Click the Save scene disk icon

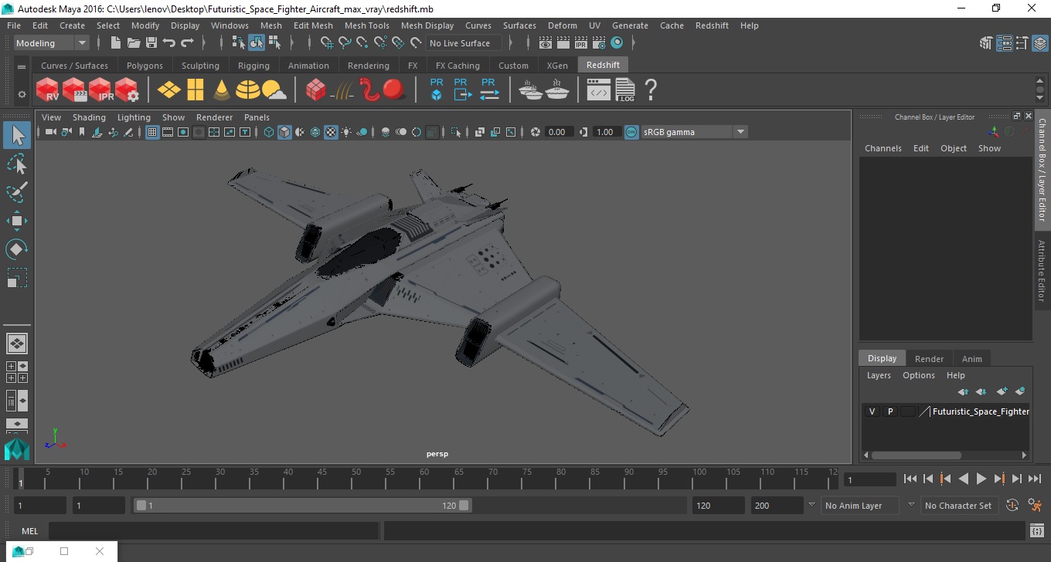pos(151,43)
